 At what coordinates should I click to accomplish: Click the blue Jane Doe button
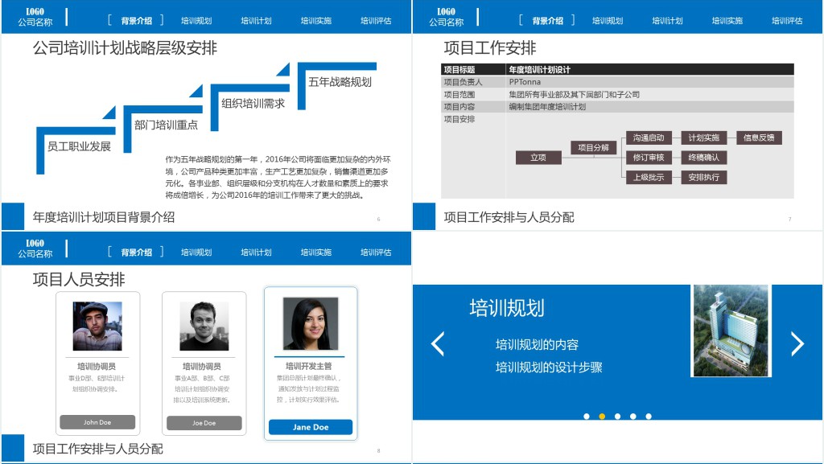[311, 427]
